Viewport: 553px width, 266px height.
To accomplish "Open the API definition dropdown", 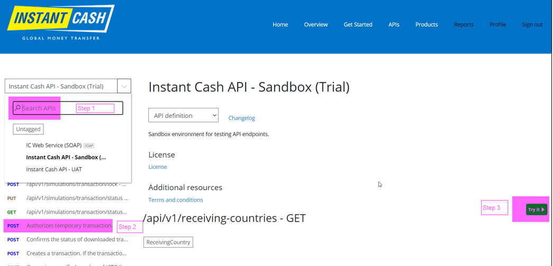I will tap(183, 115).
